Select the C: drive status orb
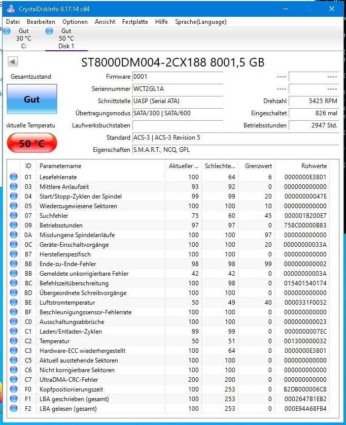 (7, 31)
